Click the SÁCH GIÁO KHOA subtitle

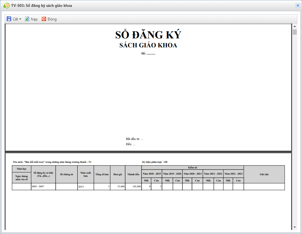pos(148,45)
